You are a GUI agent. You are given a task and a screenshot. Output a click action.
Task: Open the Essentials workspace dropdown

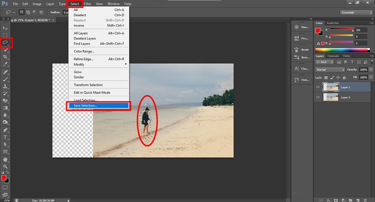356,13
